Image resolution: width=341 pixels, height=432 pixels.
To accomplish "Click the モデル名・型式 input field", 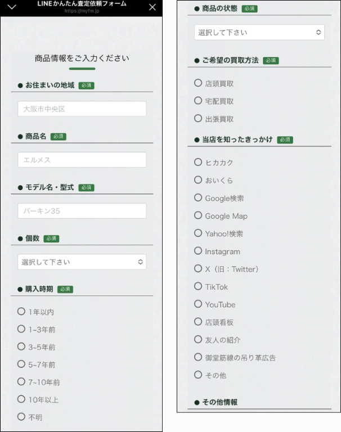I will coord(82,211).
